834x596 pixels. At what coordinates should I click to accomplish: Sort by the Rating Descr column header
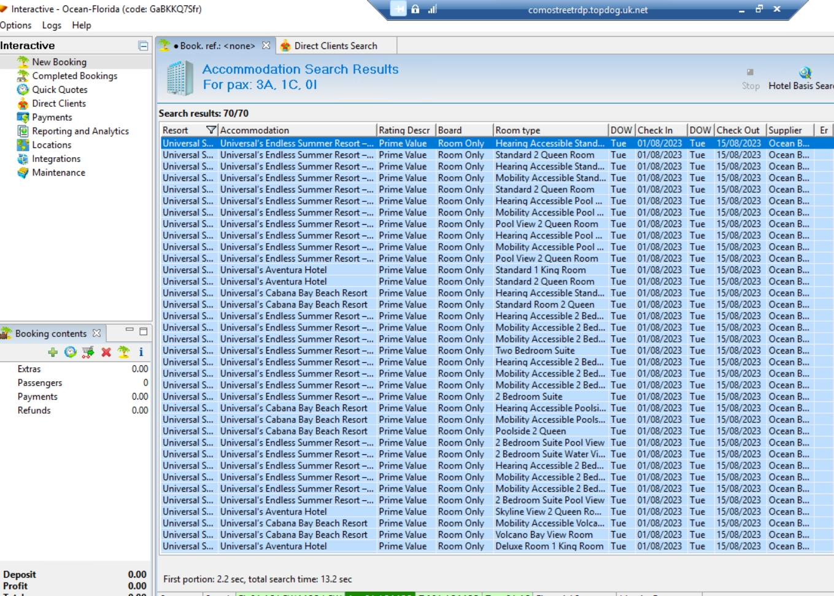click(406, 130)
